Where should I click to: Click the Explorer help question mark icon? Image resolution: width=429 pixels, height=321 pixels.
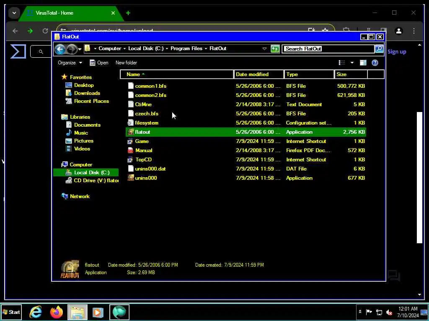375,63
